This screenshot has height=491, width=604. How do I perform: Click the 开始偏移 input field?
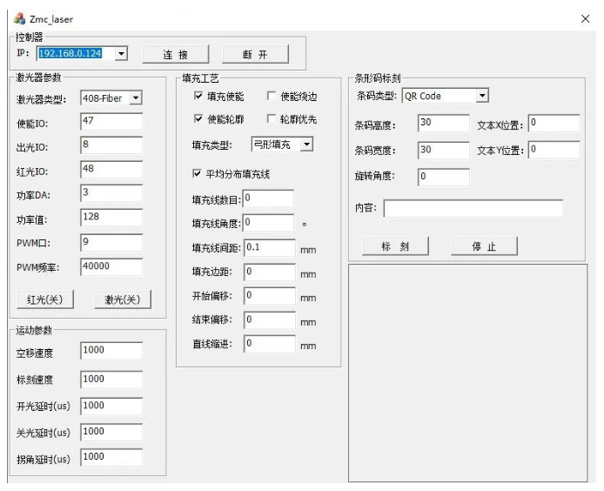coord(270,296)
